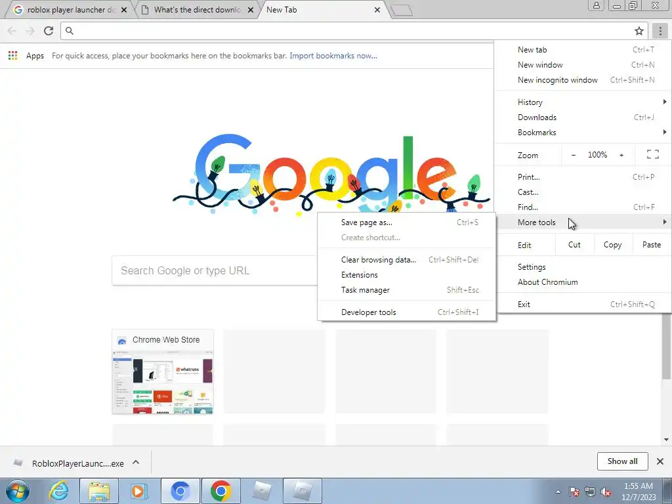
Task: Decrease zoom with the minus button
Action: [574, 155]
